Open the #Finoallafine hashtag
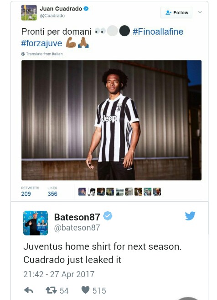Viewport: 217px width, 300px height. click(x=158, y=32)
